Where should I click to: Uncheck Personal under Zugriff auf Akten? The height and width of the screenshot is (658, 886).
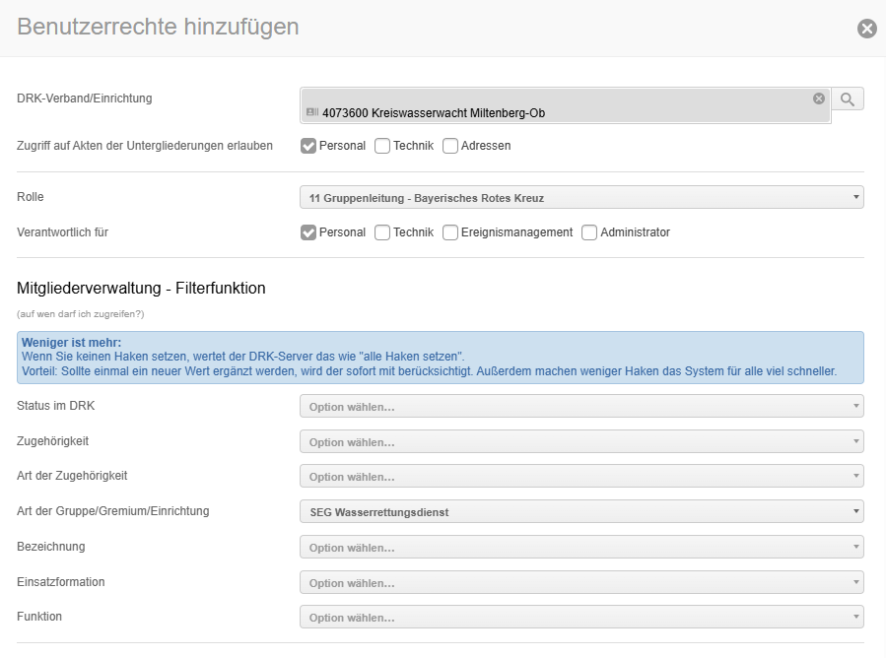[308, 146]
